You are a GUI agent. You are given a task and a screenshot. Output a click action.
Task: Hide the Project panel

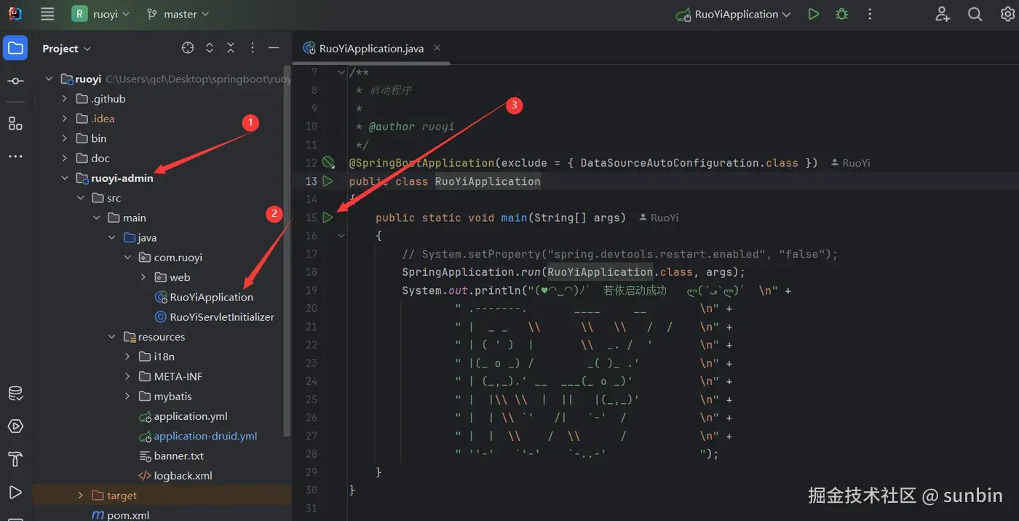click(274, 48)
